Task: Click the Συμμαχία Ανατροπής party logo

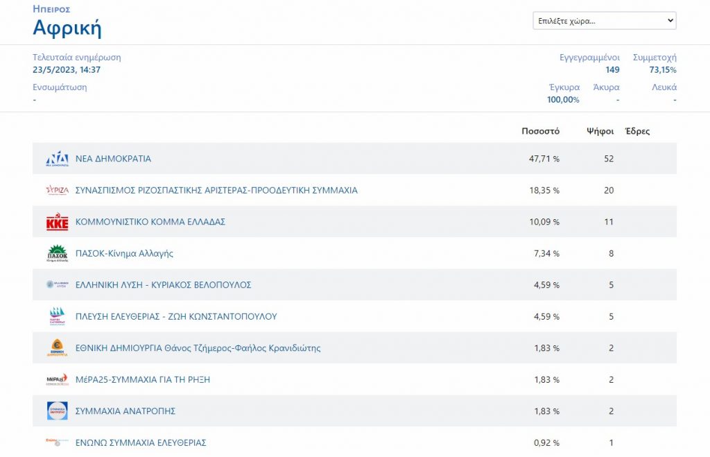Action: point(57,411)
